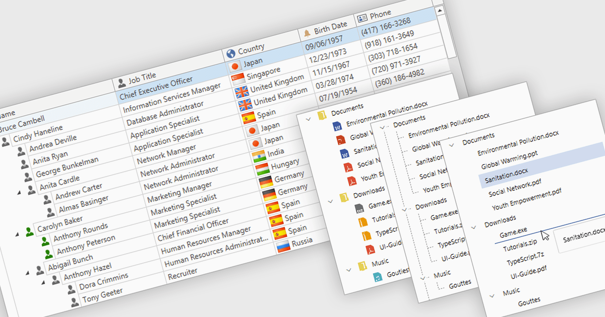The width and height of the screenshot is (605, 317).
Task: Click the grid scrollbar up arrow
Action: [x=440, y=11]
